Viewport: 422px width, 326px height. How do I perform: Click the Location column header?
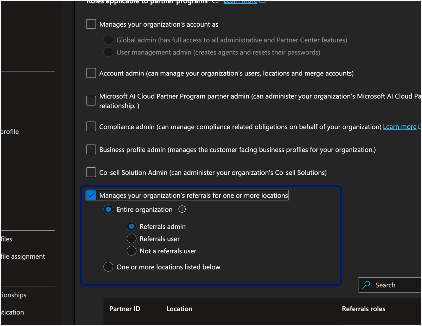pos(179,309)
